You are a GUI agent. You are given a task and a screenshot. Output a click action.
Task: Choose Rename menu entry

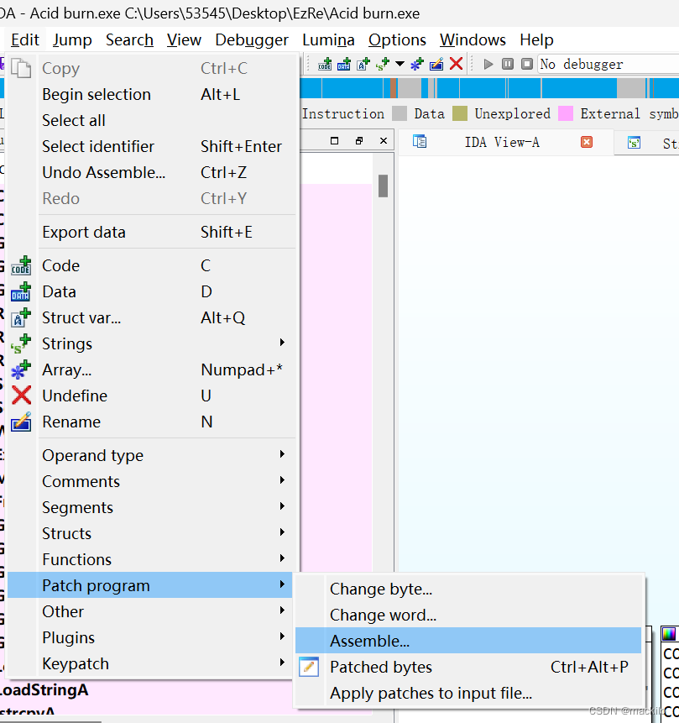(x=150, y=422)
